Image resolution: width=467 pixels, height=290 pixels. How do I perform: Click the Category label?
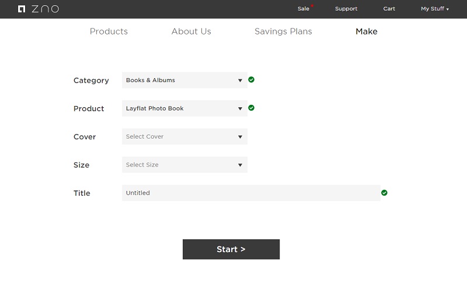(x=91, y=80)
